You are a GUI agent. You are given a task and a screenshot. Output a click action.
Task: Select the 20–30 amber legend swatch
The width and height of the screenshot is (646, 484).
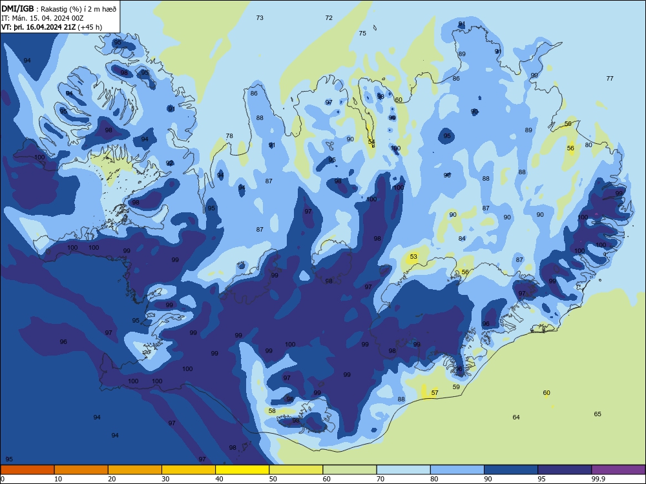135,470
